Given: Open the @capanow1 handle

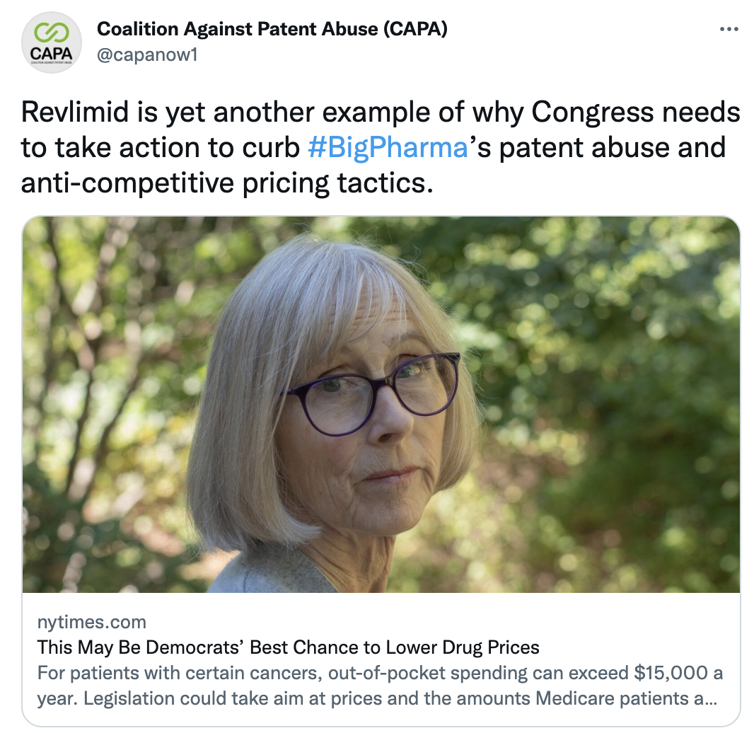Looking at the screenshot, I should (147, 54).
